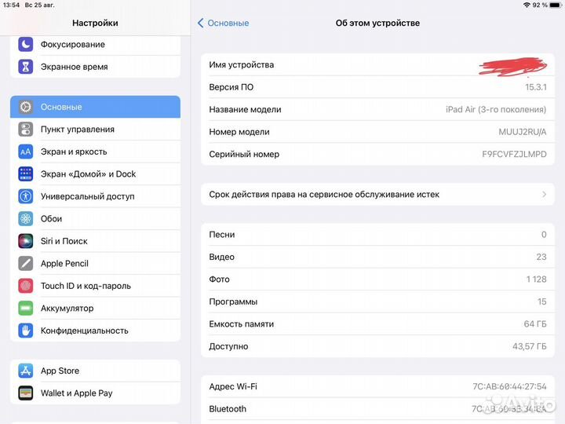Open Siri и Поиск settings row

[95, 241]
